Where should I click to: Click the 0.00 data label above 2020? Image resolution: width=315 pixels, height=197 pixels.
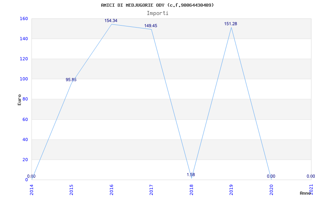pos(271,176)
